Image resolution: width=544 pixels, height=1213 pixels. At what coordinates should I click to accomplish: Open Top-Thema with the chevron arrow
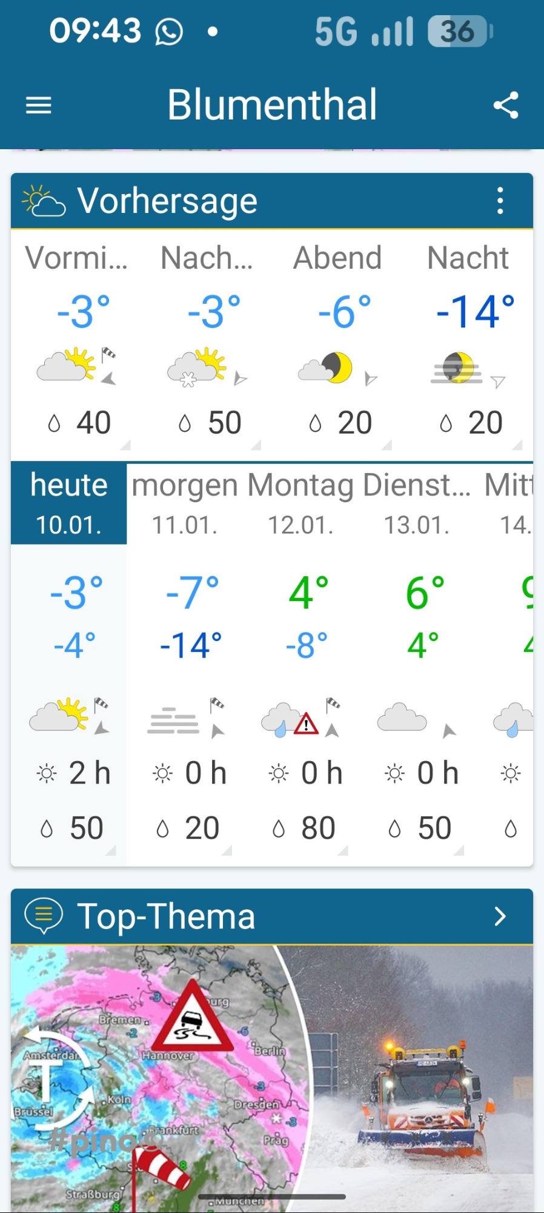coord(500,916)
